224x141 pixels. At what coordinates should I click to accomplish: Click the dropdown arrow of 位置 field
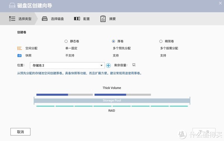102,66
